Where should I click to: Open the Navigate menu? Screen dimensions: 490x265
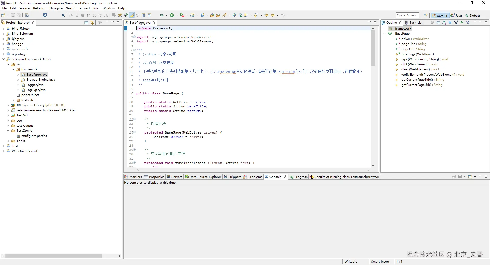[56, 8]
